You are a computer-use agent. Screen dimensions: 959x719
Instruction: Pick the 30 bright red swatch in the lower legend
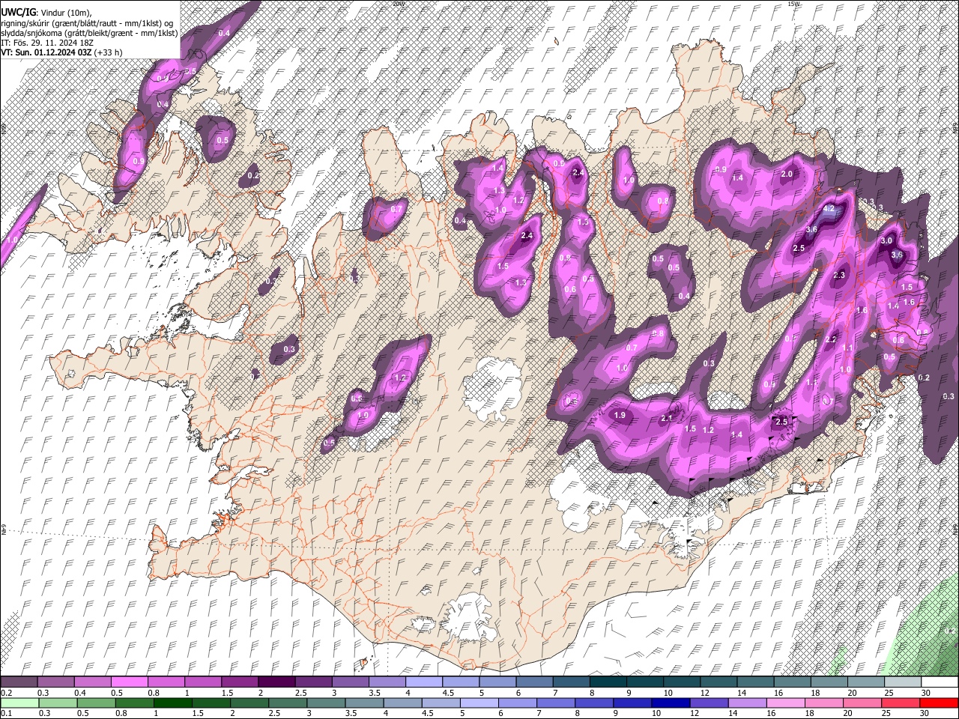click(x=940, y=703)
